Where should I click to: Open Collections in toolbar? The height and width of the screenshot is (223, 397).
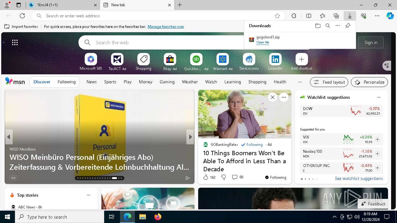[336, 16]
